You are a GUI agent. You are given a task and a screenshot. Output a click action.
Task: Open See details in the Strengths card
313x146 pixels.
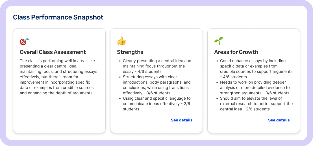tap(182, 120)
